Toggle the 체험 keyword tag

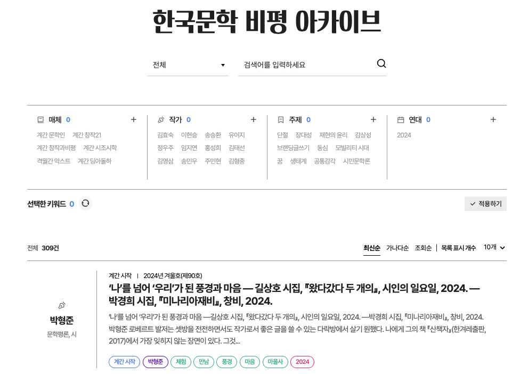(x=181, y=362)
